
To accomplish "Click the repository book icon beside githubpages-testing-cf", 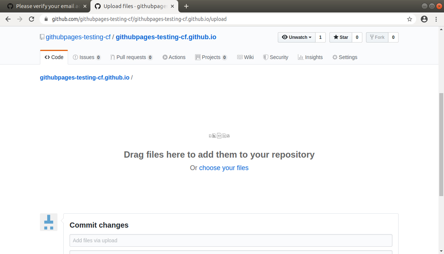I will tap(41, 37).
